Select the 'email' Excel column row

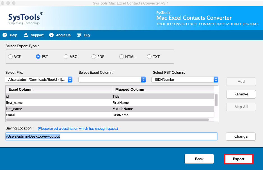(x=59, y=115)
